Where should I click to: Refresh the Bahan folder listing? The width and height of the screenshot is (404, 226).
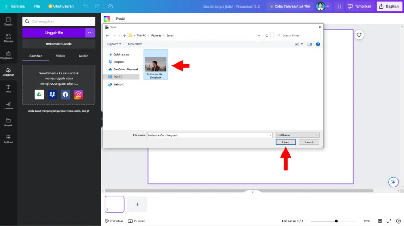(267, 35)
